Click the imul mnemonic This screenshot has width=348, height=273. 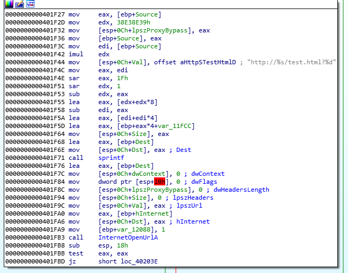coord(76,54)
